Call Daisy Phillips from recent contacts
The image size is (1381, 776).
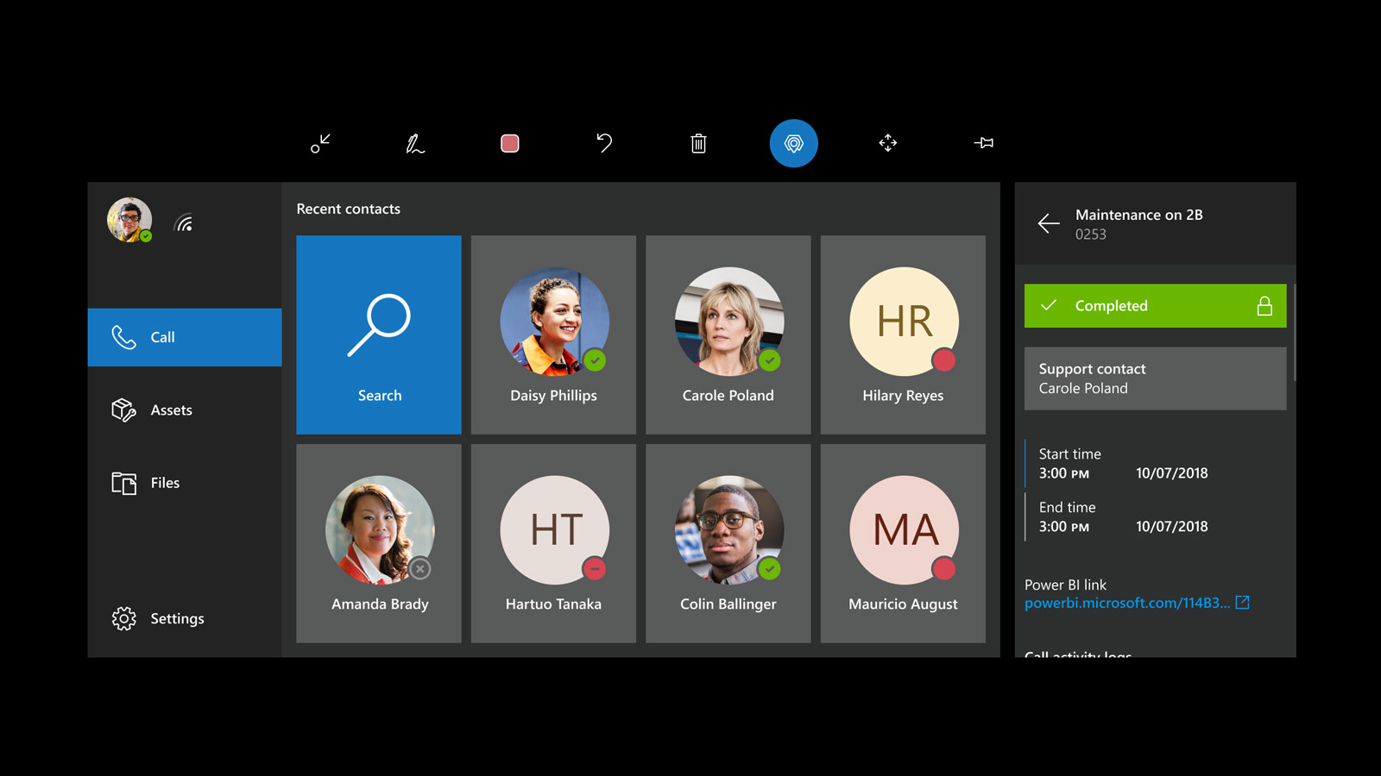[553, 335]
